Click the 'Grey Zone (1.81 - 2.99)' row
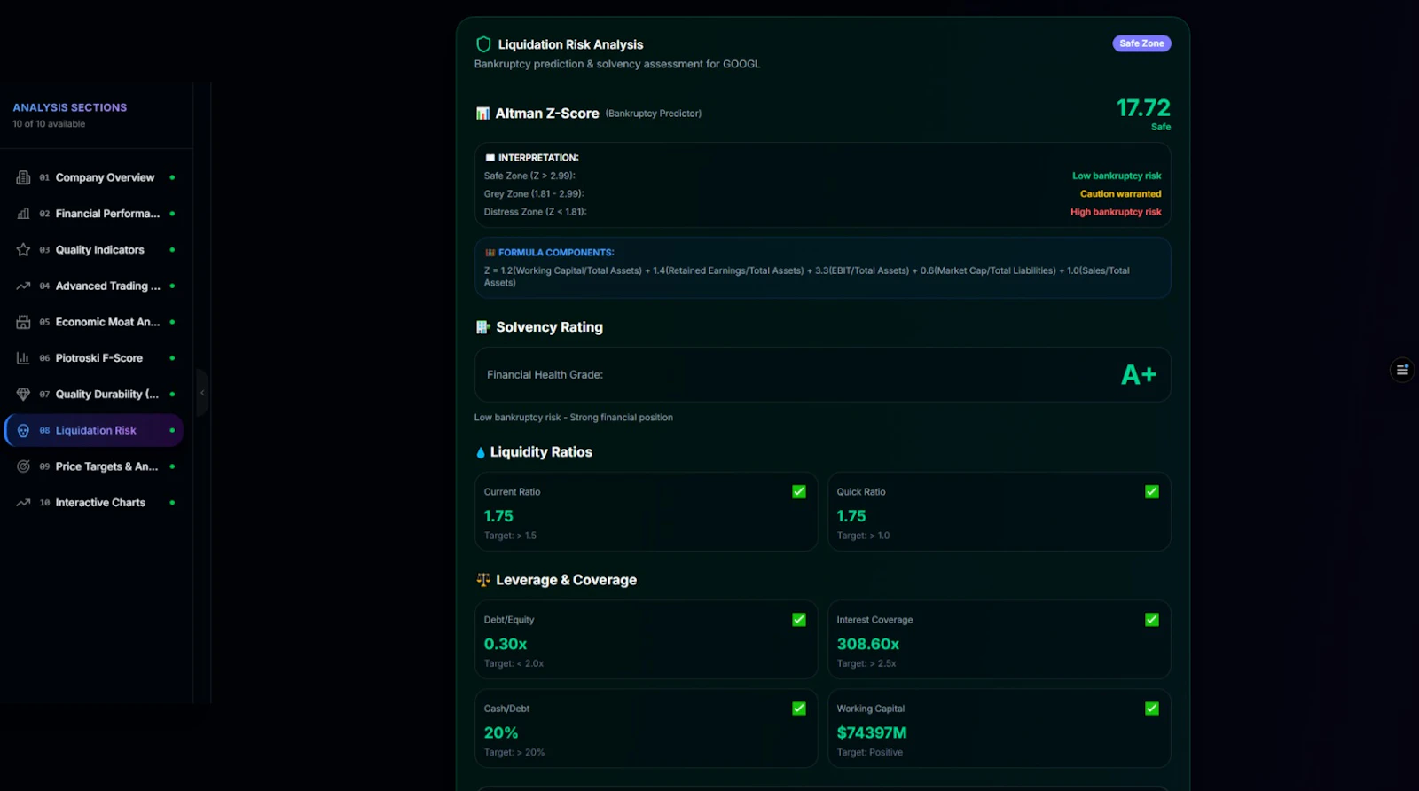This screenshot has height=791, width=1419. [x=822, y=193]
